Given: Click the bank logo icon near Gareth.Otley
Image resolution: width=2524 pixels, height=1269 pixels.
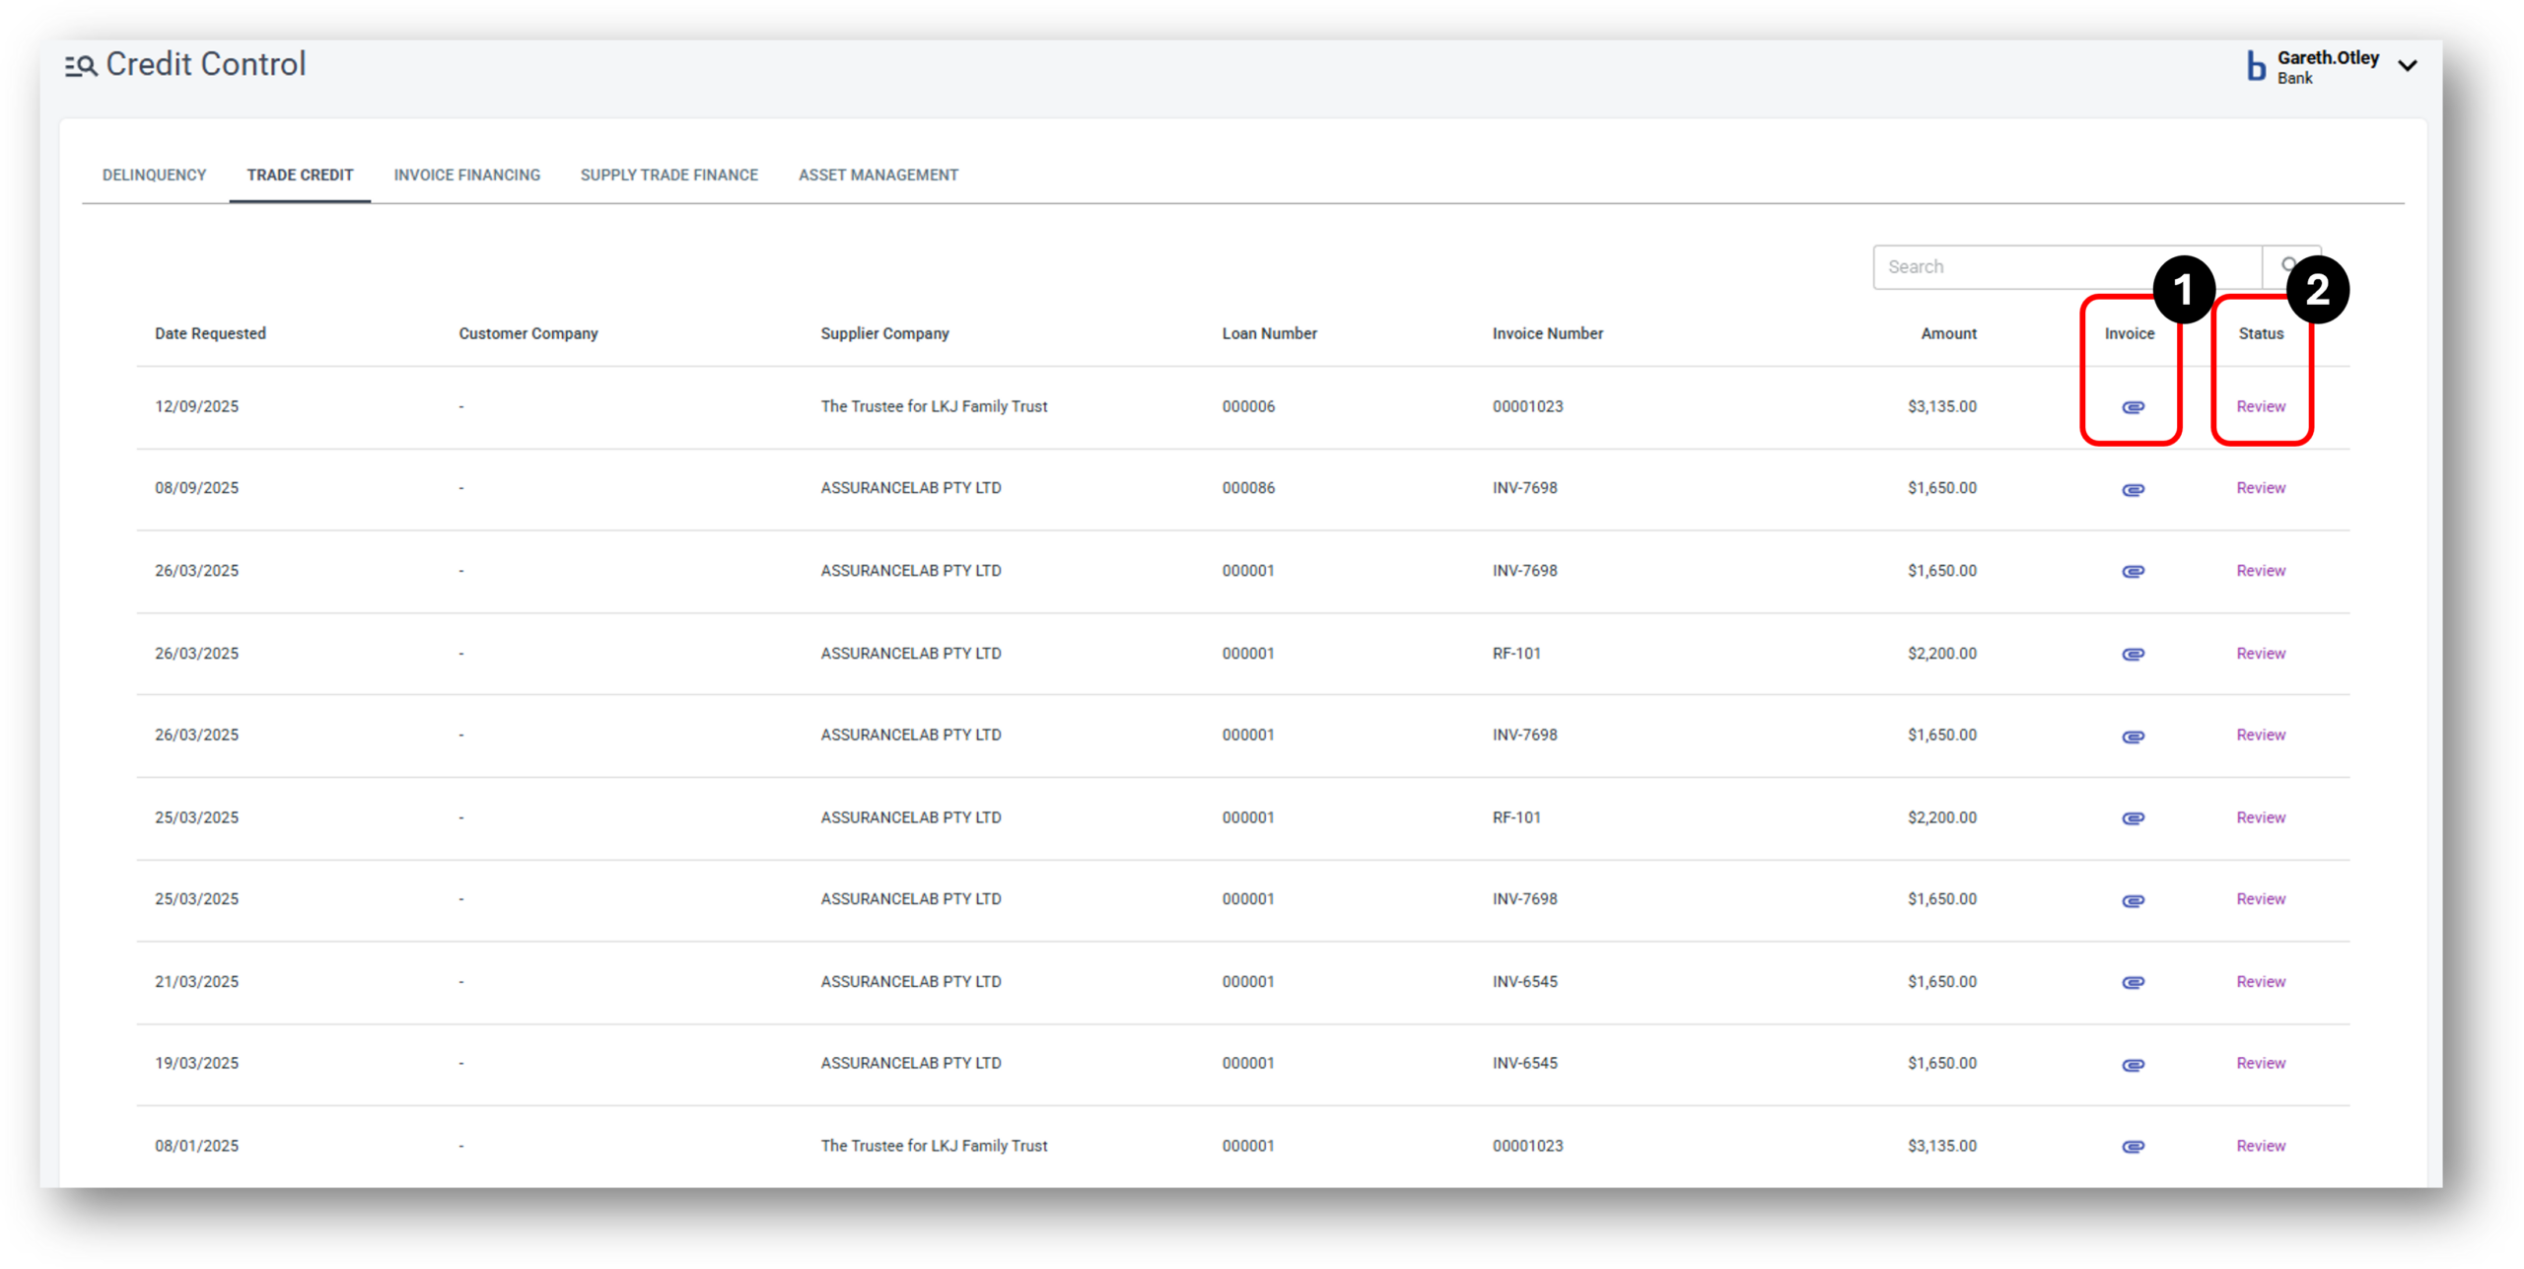Looking at the screenshot, I should pos(2255,65).
